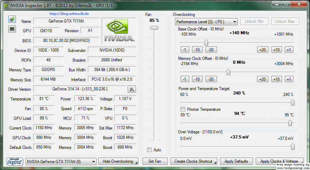Click Hide Overclocking button
Screen dimensions: 310x170
pyautogui.click(x=118, y=161)
